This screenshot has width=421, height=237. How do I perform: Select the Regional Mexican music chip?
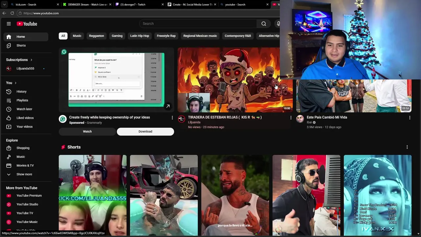coord(200,36)
